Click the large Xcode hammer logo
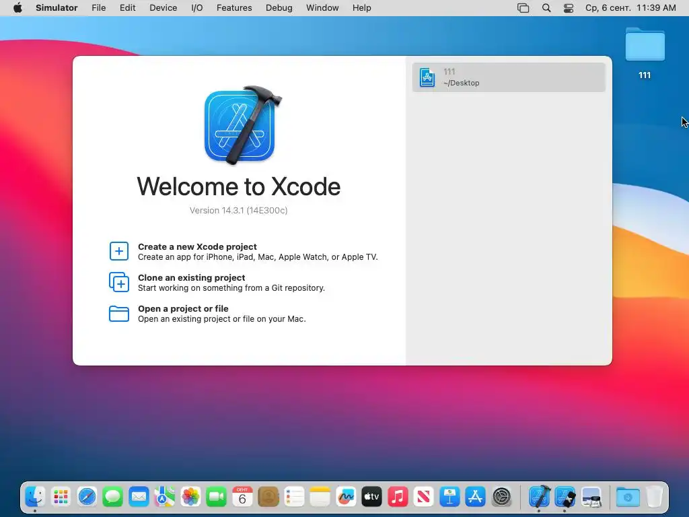This screenshot has height=517, width=689. click(x=242, y=125)
